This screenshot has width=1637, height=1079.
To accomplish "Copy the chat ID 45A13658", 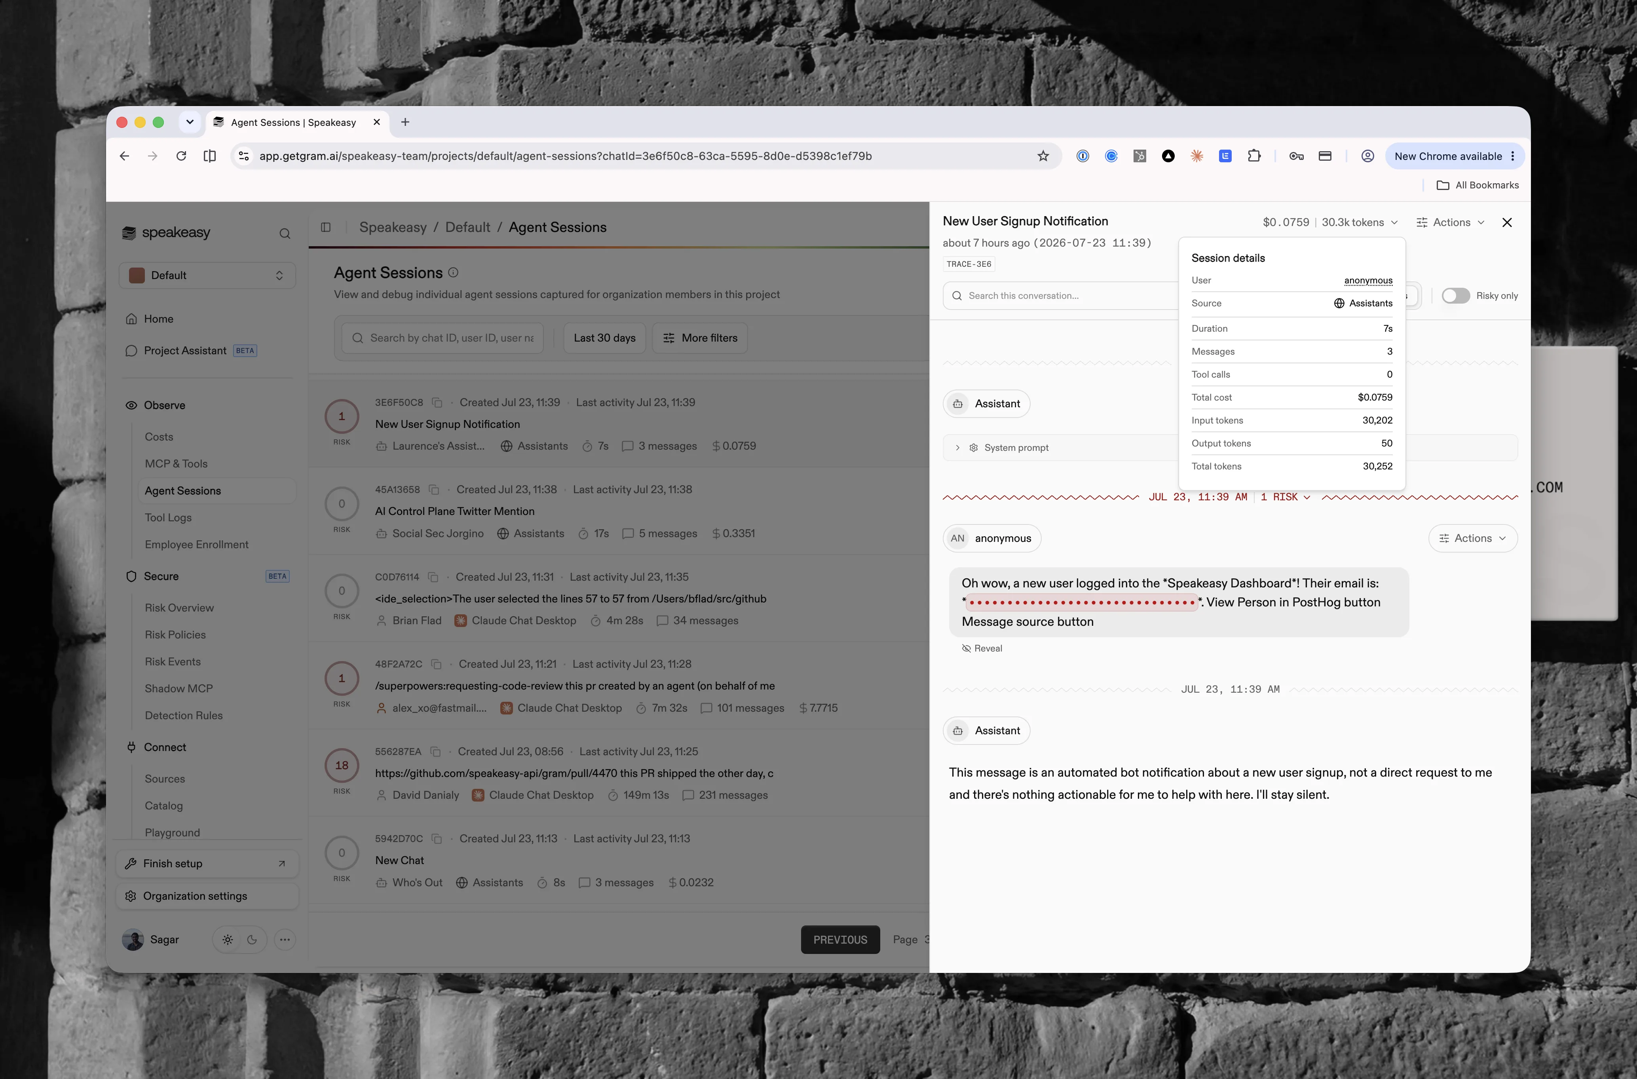I will tap(433, 490).
